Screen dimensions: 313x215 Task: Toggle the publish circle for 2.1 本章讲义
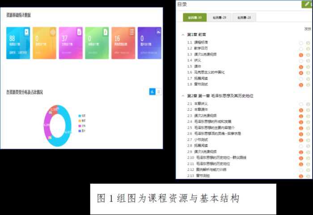pyautogui.click(x=301, y=104)
